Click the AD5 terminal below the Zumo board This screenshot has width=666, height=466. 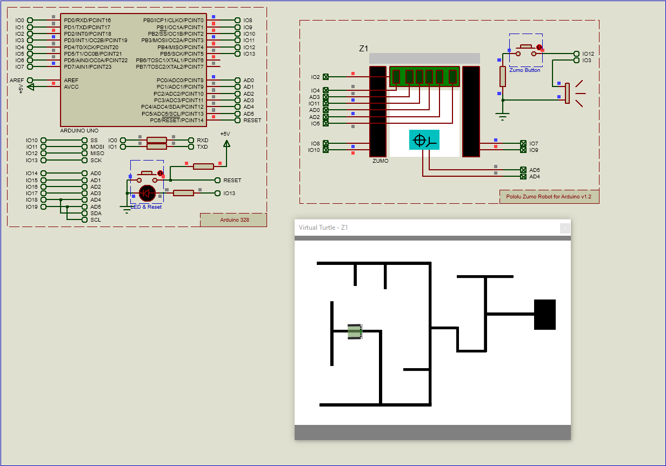click(x=523, y=169)
